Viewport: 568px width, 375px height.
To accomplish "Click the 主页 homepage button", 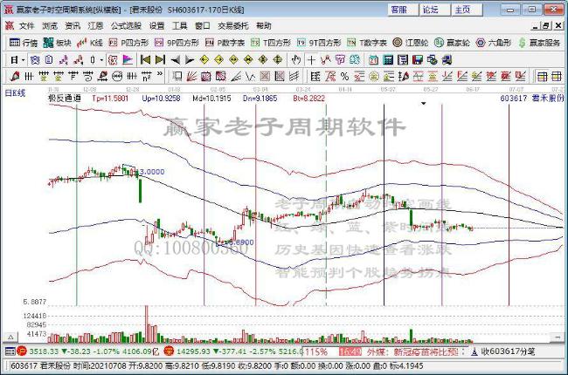I will click(467, 10).
